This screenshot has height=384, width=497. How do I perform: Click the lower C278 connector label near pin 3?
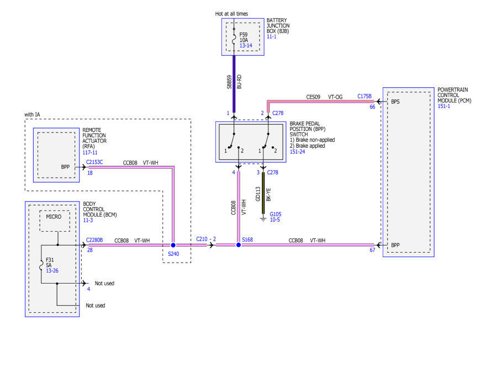pyautogui.click(x=273, y=173)
